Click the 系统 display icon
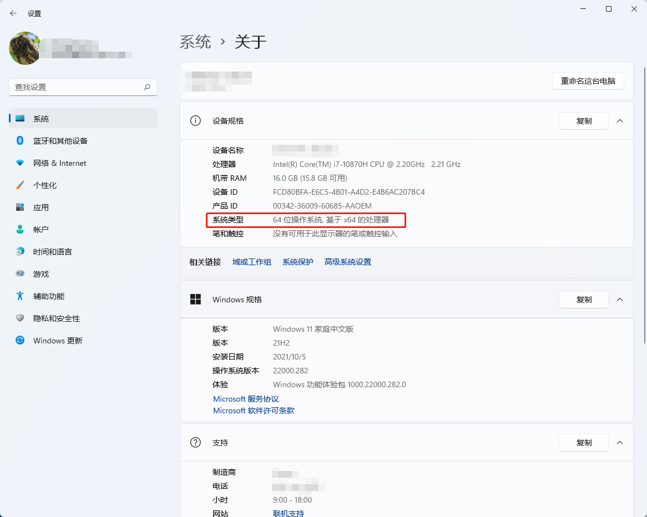This screenshot has height=517, width=647. point(20,118)
